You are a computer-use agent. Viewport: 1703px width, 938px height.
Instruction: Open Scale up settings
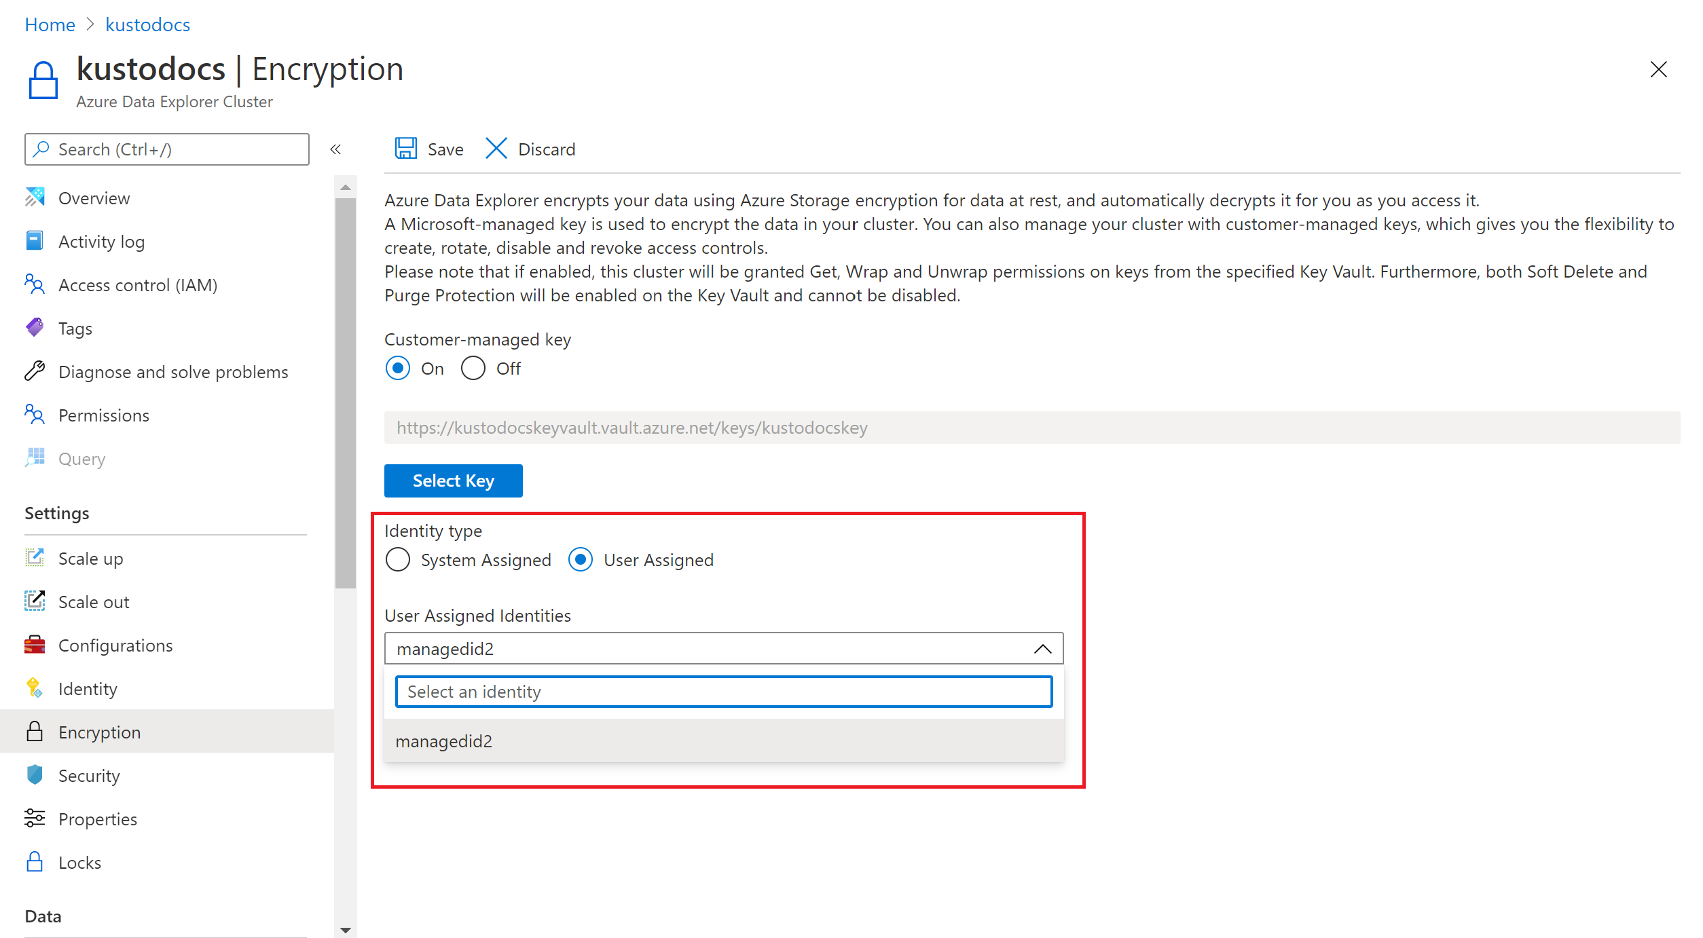click(x=91, y=558)
